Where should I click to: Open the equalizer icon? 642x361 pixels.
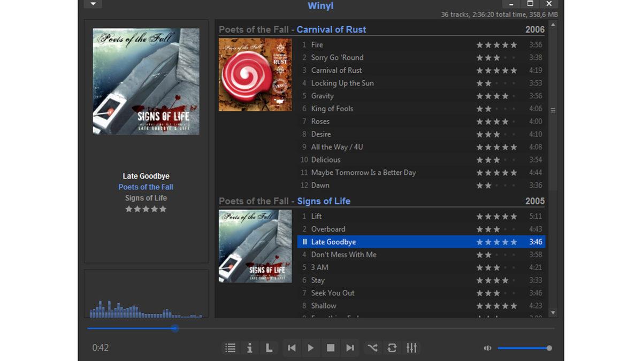click(411, 348)
